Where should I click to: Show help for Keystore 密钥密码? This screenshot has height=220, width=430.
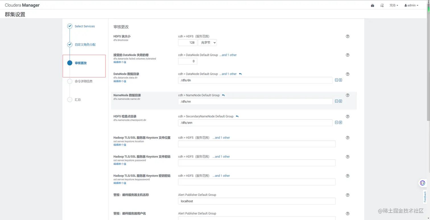(x=348, y=176)
